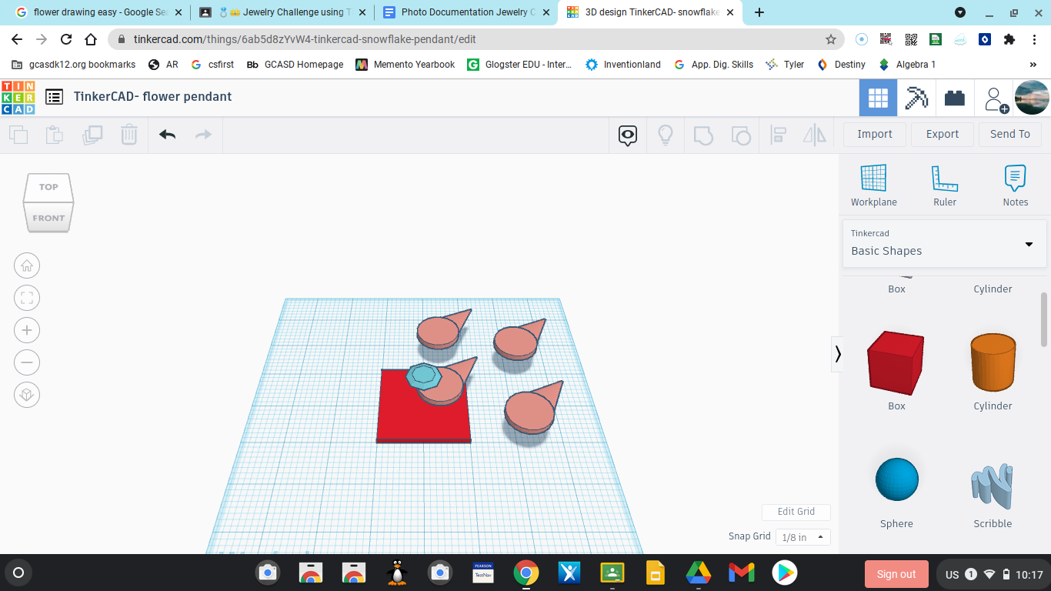1051x591 pixels.
Task: Click the Delete trash icon
Action: (128, 135)
